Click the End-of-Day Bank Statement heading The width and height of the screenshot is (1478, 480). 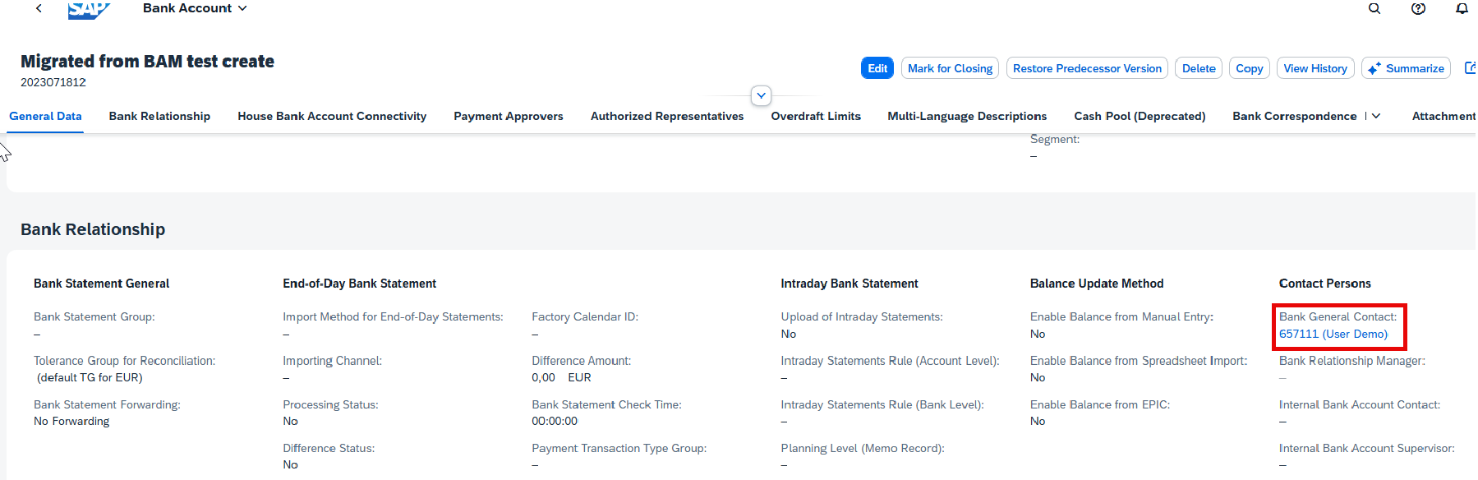point(359,284)
